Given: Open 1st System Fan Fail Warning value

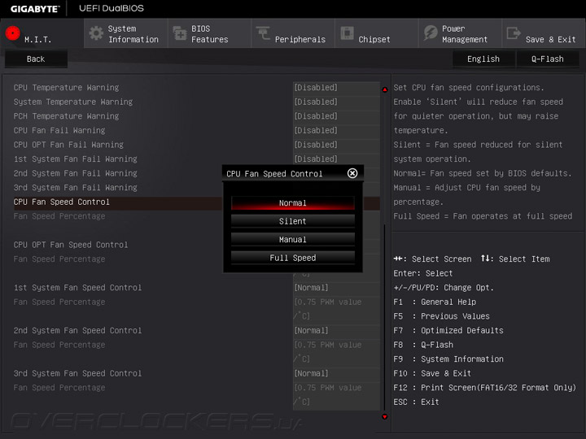Looking at the screenshot, I should 336,159.
